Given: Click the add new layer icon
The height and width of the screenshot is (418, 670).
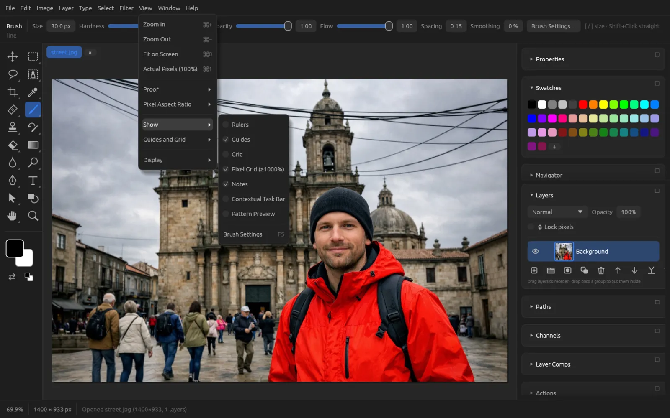Looking at the screenshot, I should pyautogui.click(x=534, y=270).
